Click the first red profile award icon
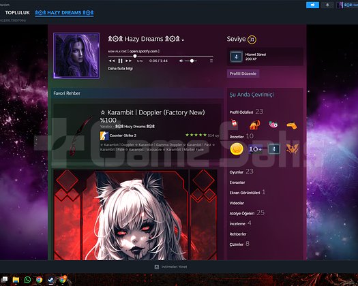This screenshot has height=286, width=358. [234, 124]
